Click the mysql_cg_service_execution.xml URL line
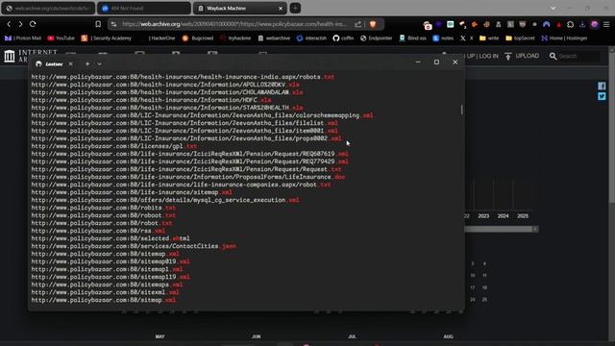 [165, 200]
